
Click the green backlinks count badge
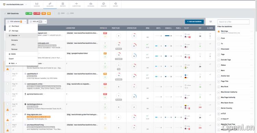29,13
